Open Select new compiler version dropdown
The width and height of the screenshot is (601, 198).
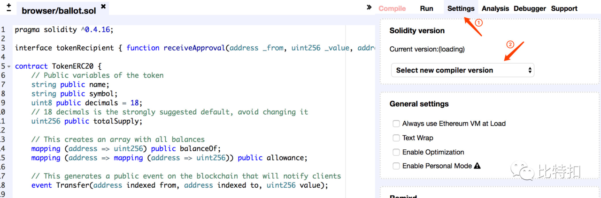click(462, 70)
